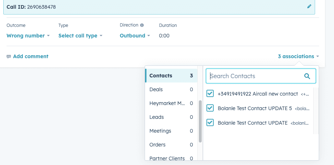Choose the Meetings category
334x165 pixels.
pyautogui.click(x=171, y=131)
